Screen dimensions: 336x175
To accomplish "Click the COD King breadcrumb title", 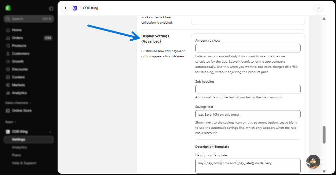I will [x=90, y=8].
